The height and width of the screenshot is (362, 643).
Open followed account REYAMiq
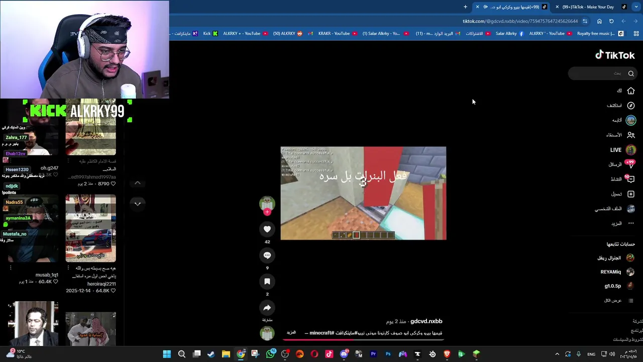(617, 272)
